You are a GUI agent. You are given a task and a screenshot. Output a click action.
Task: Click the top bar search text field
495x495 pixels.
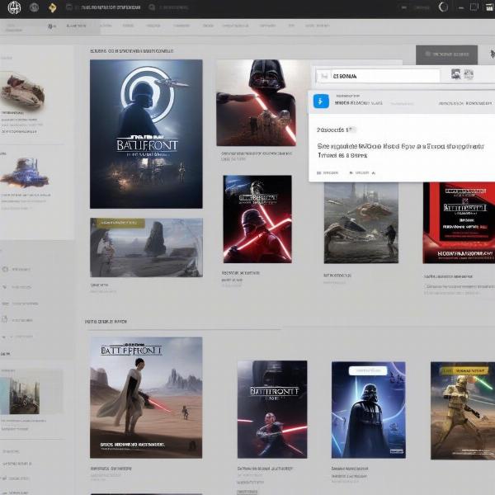click(174, 7)
